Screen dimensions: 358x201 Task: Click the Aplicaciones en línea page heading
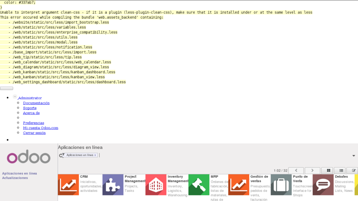[80, 148]
